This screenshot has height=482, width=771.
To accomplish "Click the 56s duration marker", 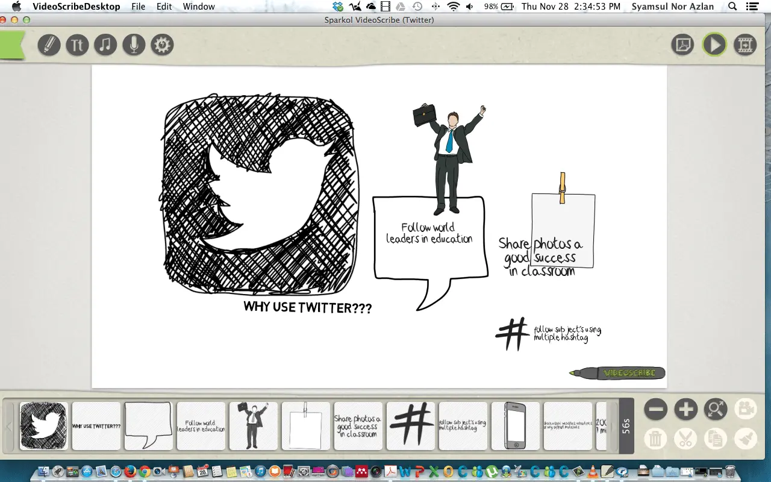I will [626, 426].
